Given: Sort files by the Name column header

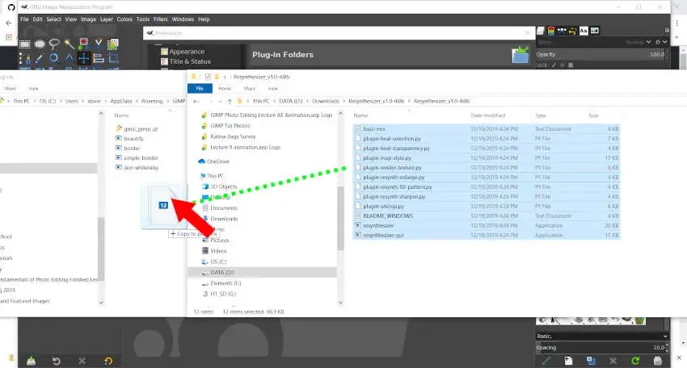Looking at the screenshot, I should (360, 115).
